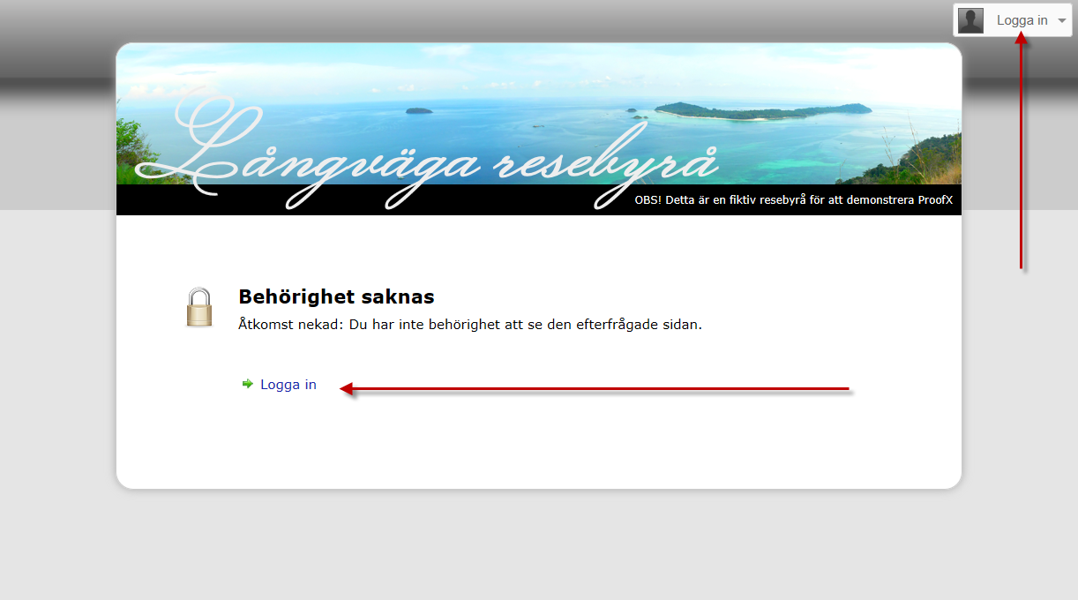This screenshot has height=600, width=1078.
Task: Click the green bushes at banner's left edge
Action: click(129, 146)
